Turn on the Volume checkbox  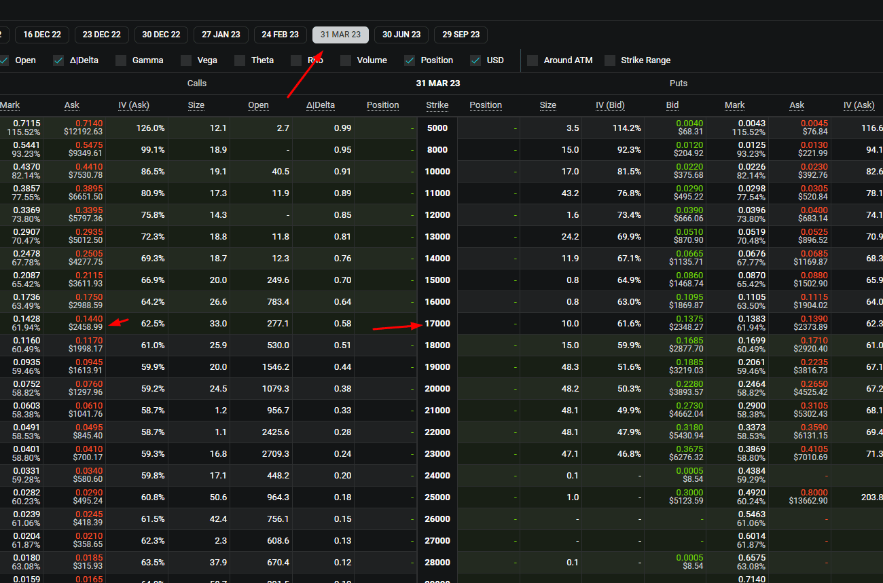tap(346, 60)
